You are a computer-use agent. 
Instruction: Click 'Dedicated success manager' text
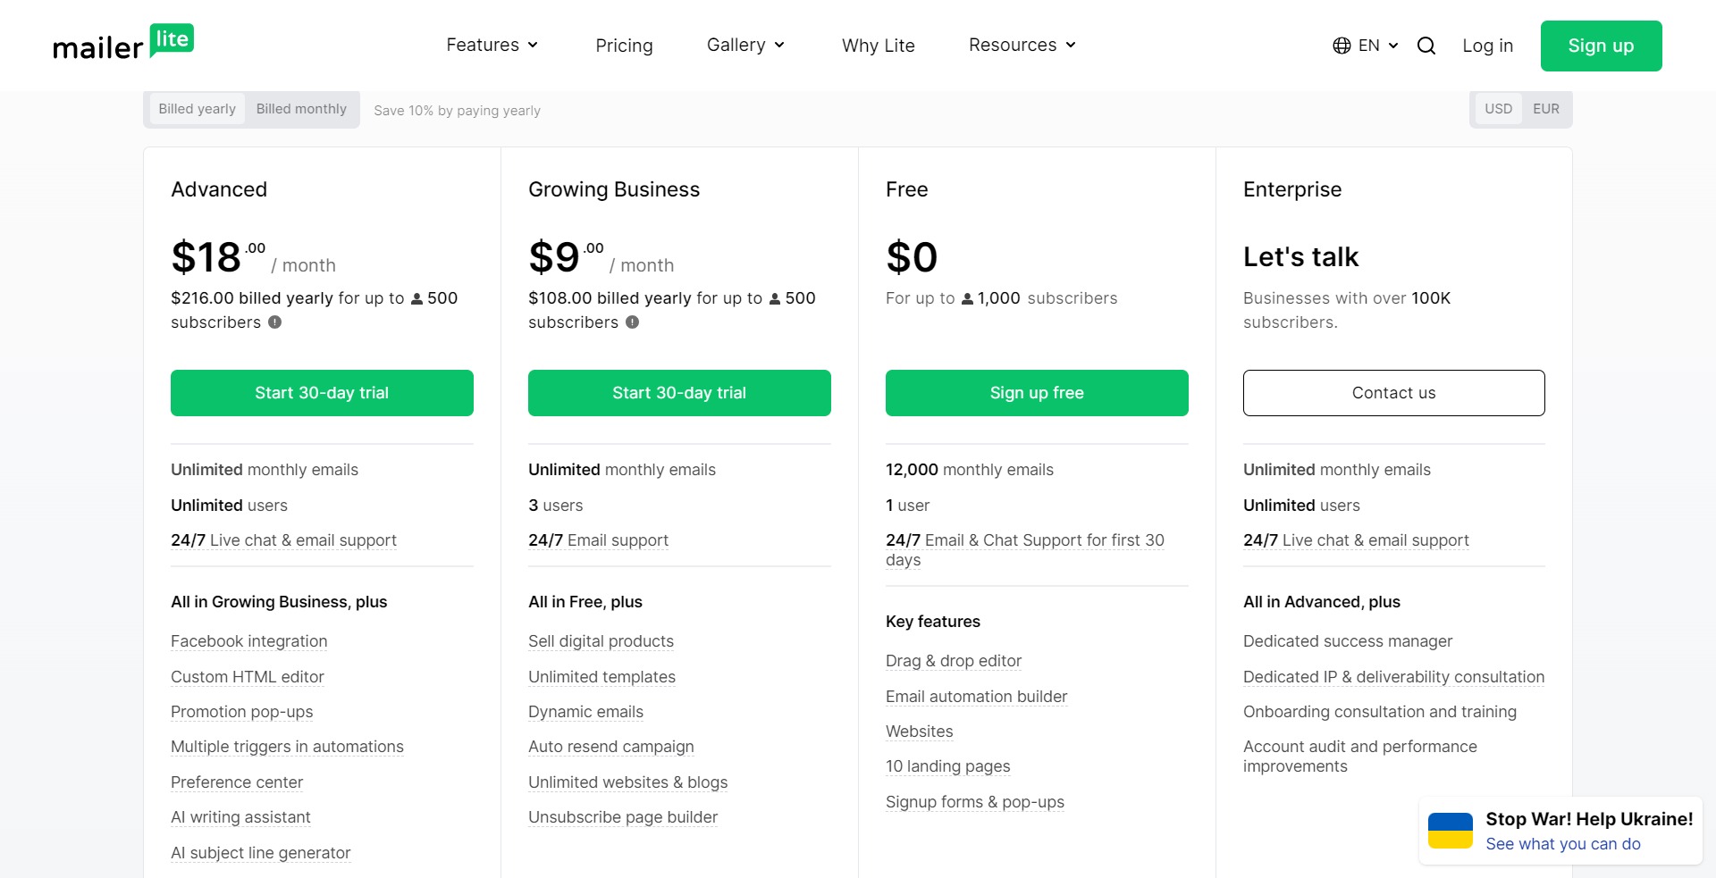1348,641
